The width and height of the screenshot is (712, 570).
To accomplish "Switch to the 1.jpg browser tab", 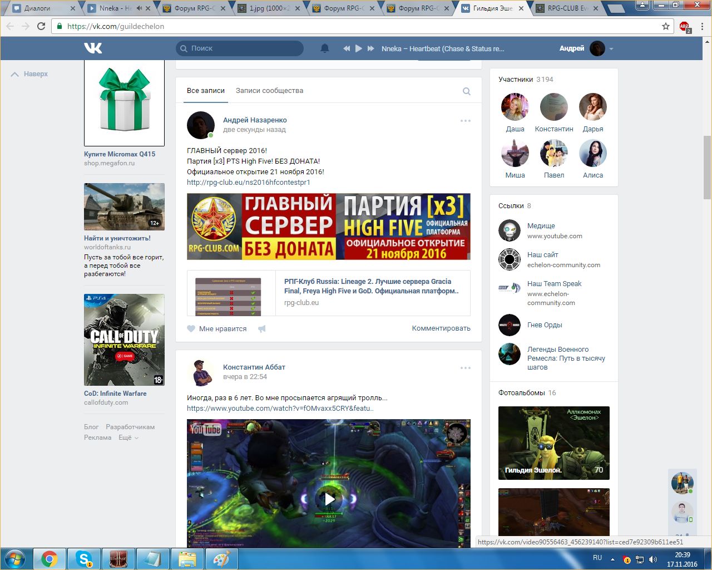I will (268, 8).
